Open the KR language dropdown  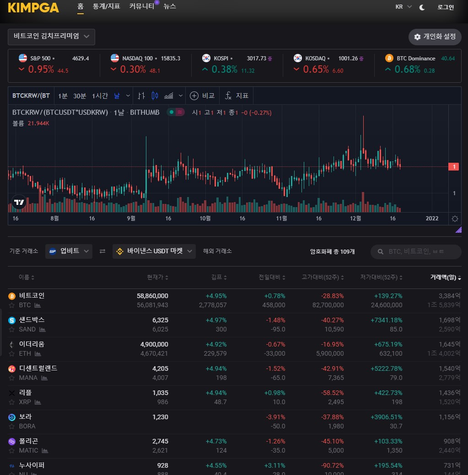click(x=403, y=7)
